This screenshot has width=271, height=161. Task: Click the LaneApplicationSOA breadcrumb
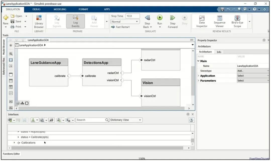pyautogui.click(x=31, y=45)
